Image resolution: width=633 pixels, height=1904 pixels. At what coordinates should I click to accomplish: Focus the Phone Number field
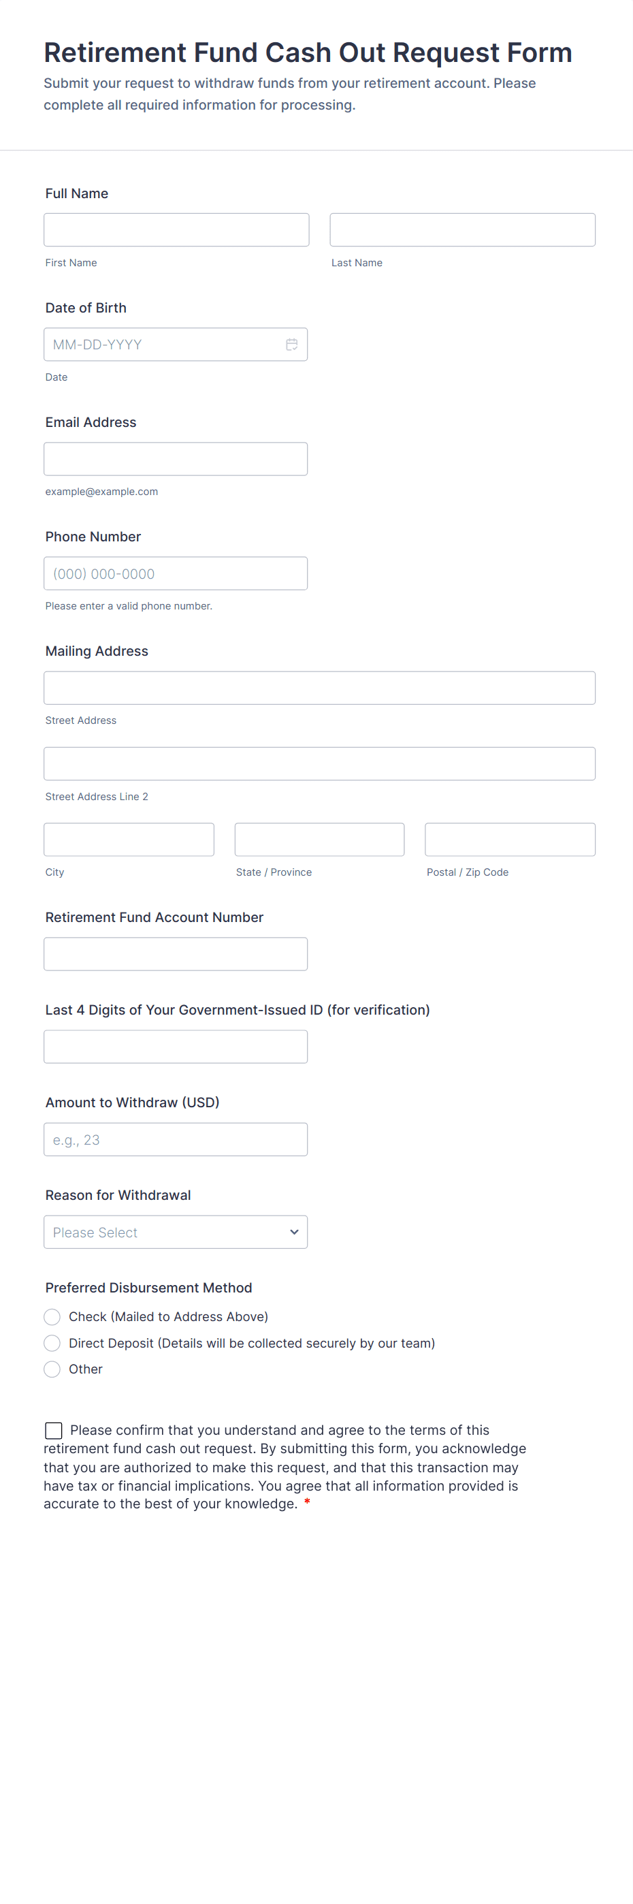pos(175,573)
